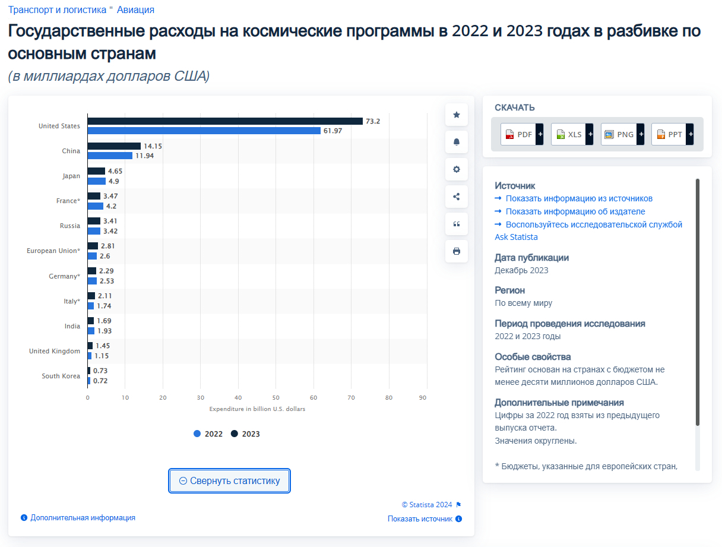This screenshot has width=722, height=547.
Task: Click the South Korea axis label
Action: pos(61,376)
